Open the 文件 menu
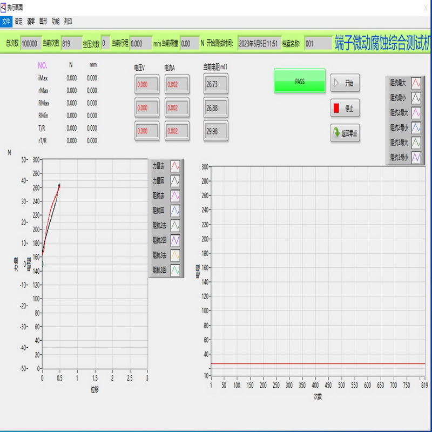The width and height of the screenshot is (432, 432). [x=6, y=22]
